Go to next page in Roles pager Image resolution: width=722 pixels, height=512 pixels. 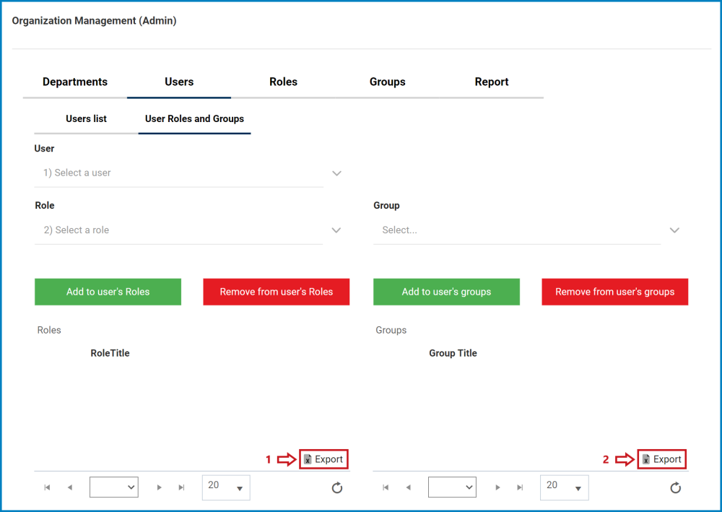160,487
